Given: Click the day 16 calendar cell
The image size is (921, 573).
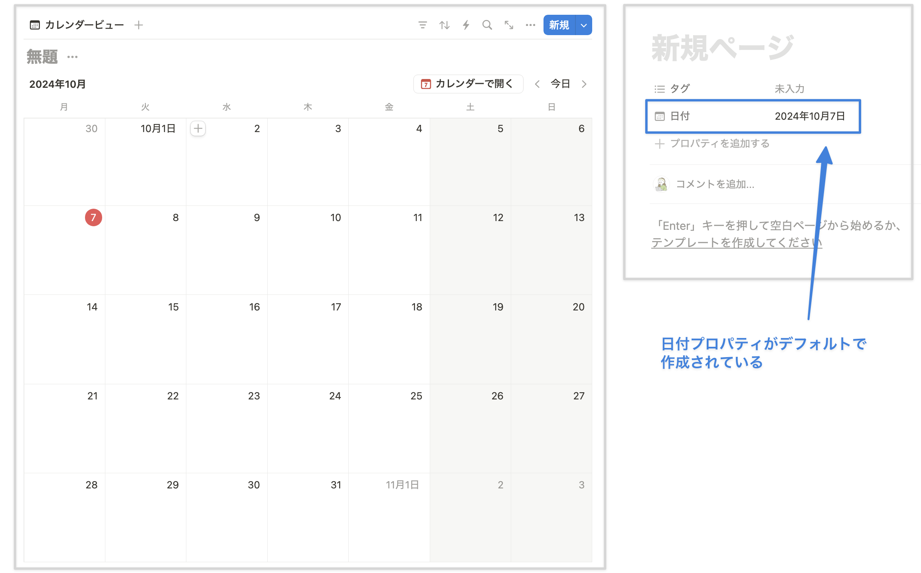Looking at the screenshot, I should click(227, 340).
